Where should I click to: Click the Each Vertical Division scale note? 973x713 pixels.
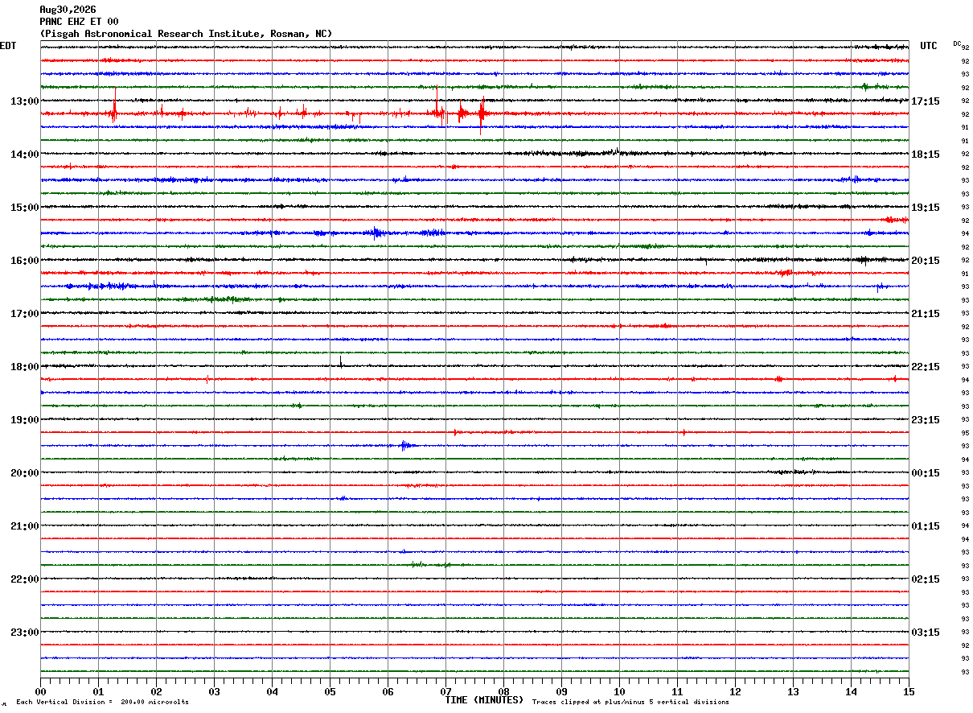(x=102, y=703)
